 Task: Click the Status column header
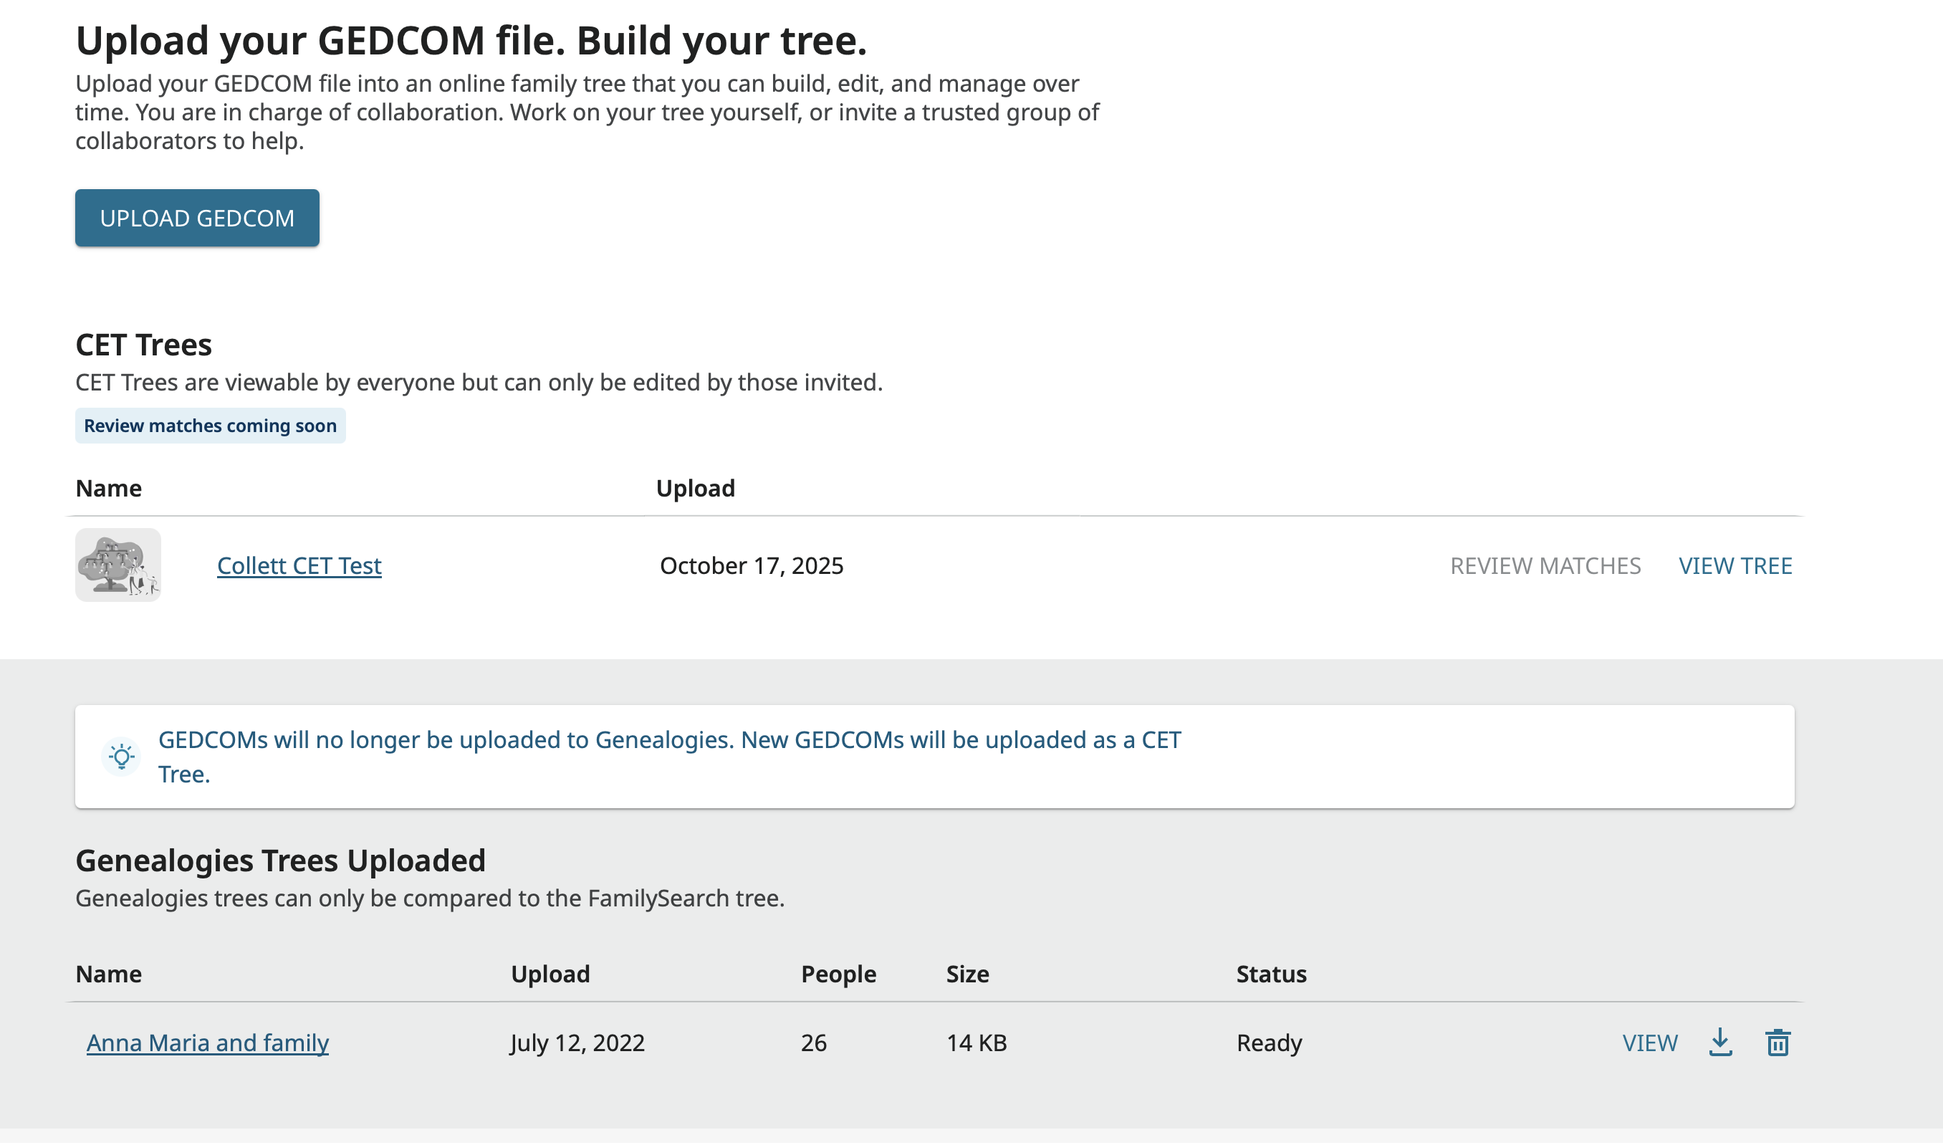(1271, 974)
